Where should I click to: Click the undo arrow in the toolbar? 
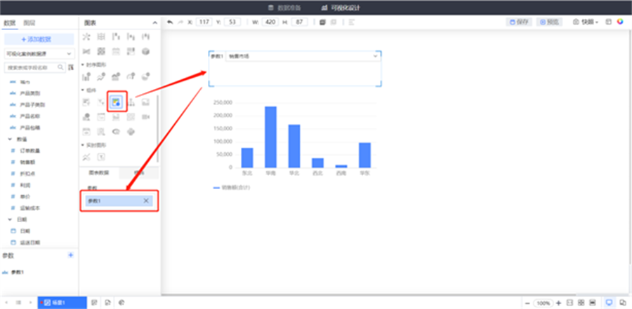tap(171, 22)
